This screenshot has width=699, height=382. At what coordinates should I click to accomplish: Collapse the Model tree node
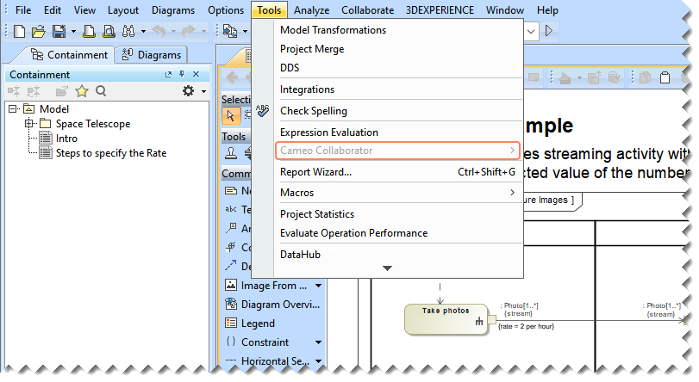[12, 108]
